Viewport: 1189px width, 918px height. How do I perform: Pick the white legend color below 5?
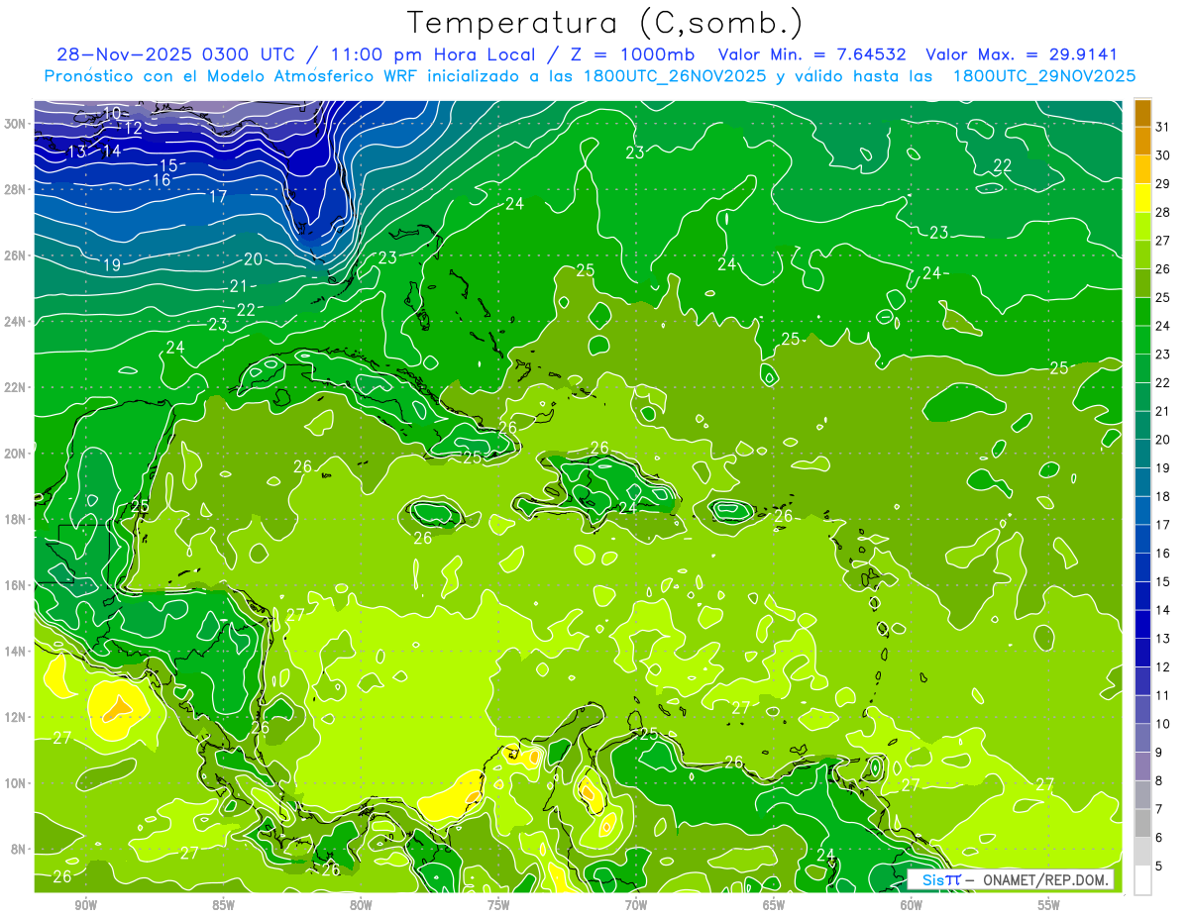[1142, 879]
